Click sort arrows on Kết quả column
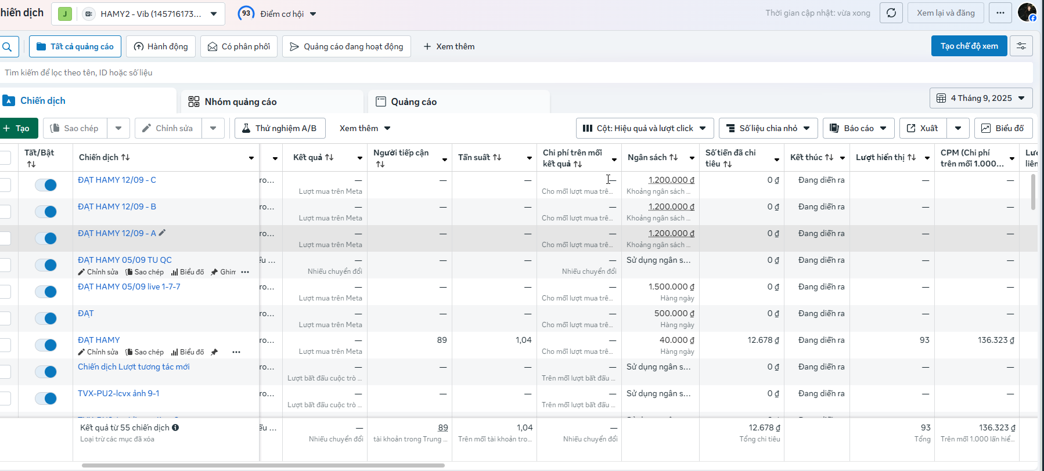The height and width of the screenshot is (471, 1044). pyautogui.click(x=329, y=157)
